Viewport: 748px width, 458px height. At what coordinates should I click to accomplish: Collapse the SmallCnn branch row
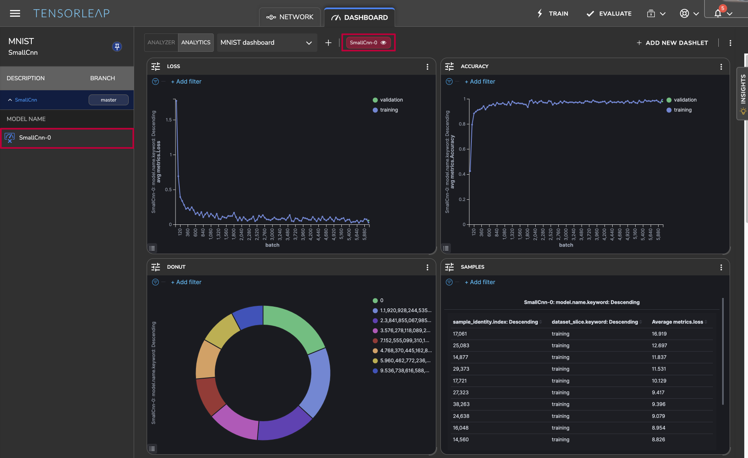[x=10, y=100]
